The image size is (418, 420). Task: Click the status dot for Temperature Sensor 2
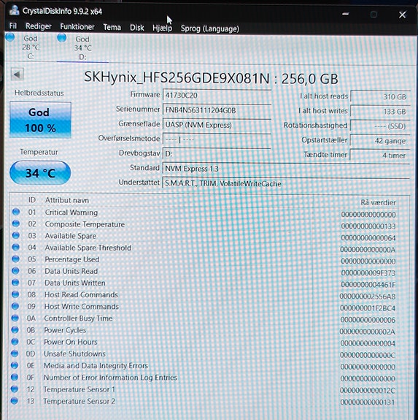tap(15, 401)
